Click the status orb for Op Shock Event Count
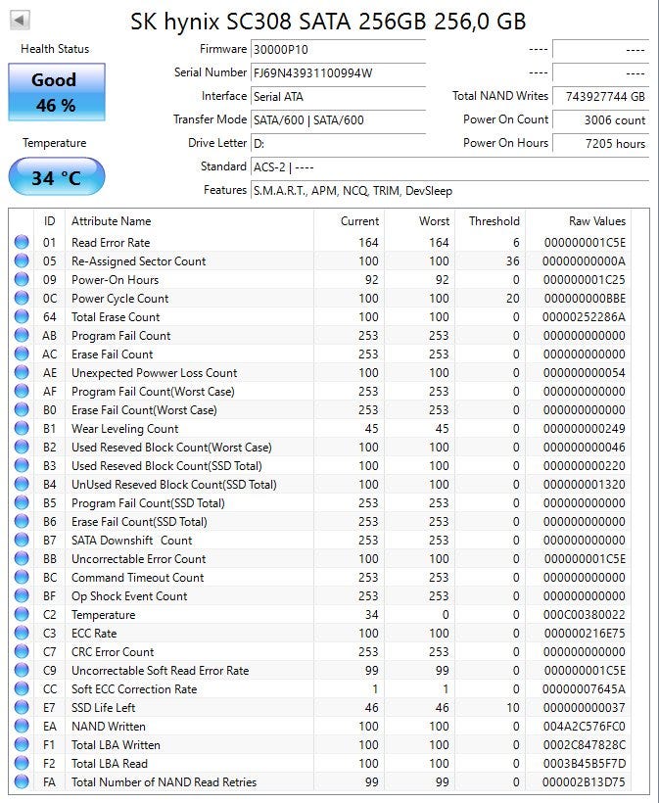 (22, 595)
